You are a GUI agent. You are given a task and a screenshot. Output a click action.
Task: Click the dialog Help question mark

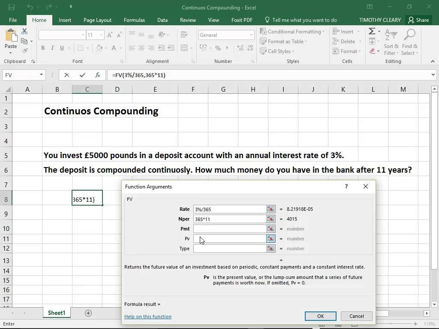pyautogui.click(x=346, y=186)
